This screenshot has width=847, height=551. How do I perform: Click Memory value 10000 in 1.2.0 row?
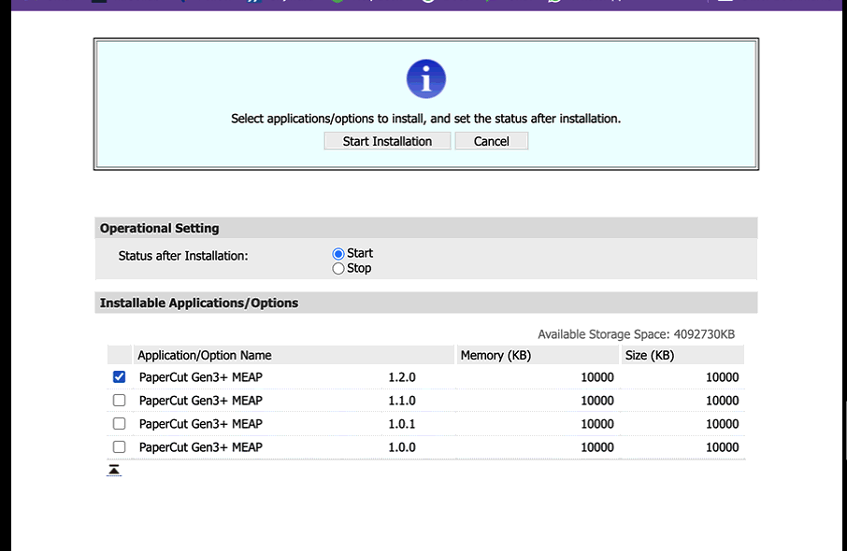[596, 377]
